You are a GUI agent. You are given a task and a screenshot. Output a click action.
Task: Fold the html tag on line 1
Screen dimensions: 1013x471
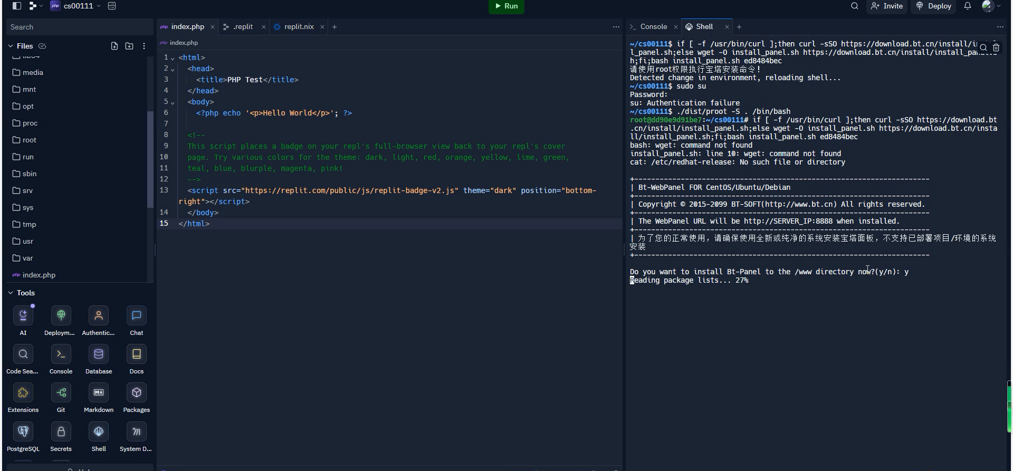point(173,58)
